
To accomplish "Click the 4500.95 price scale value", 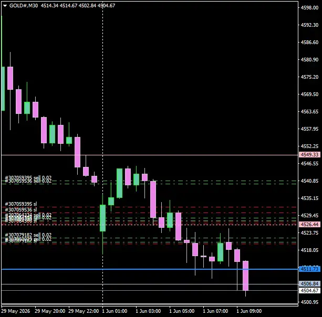I will 309,302.
